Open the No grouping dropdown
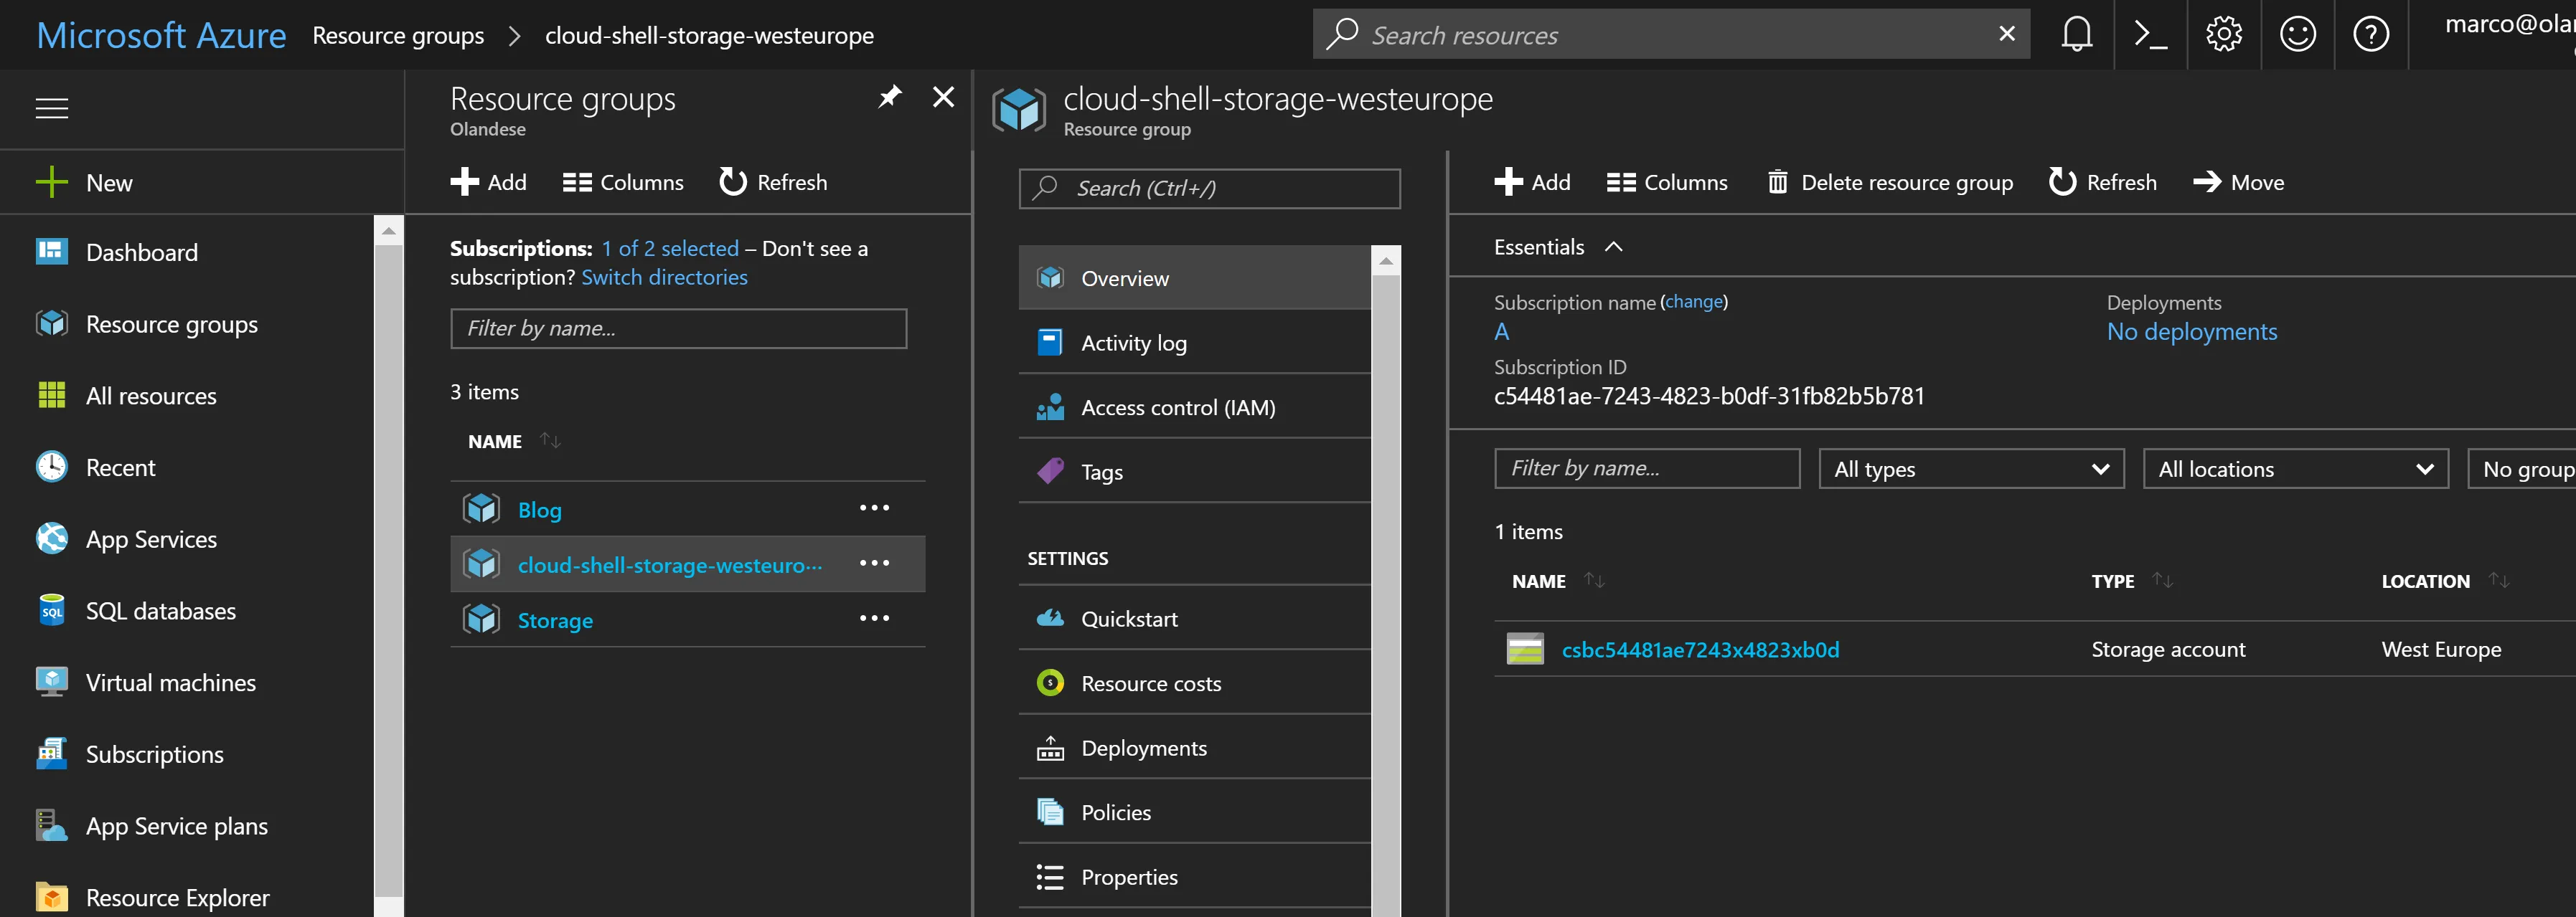Viewport: 2576px width, 917px height. coord(2522,468)
